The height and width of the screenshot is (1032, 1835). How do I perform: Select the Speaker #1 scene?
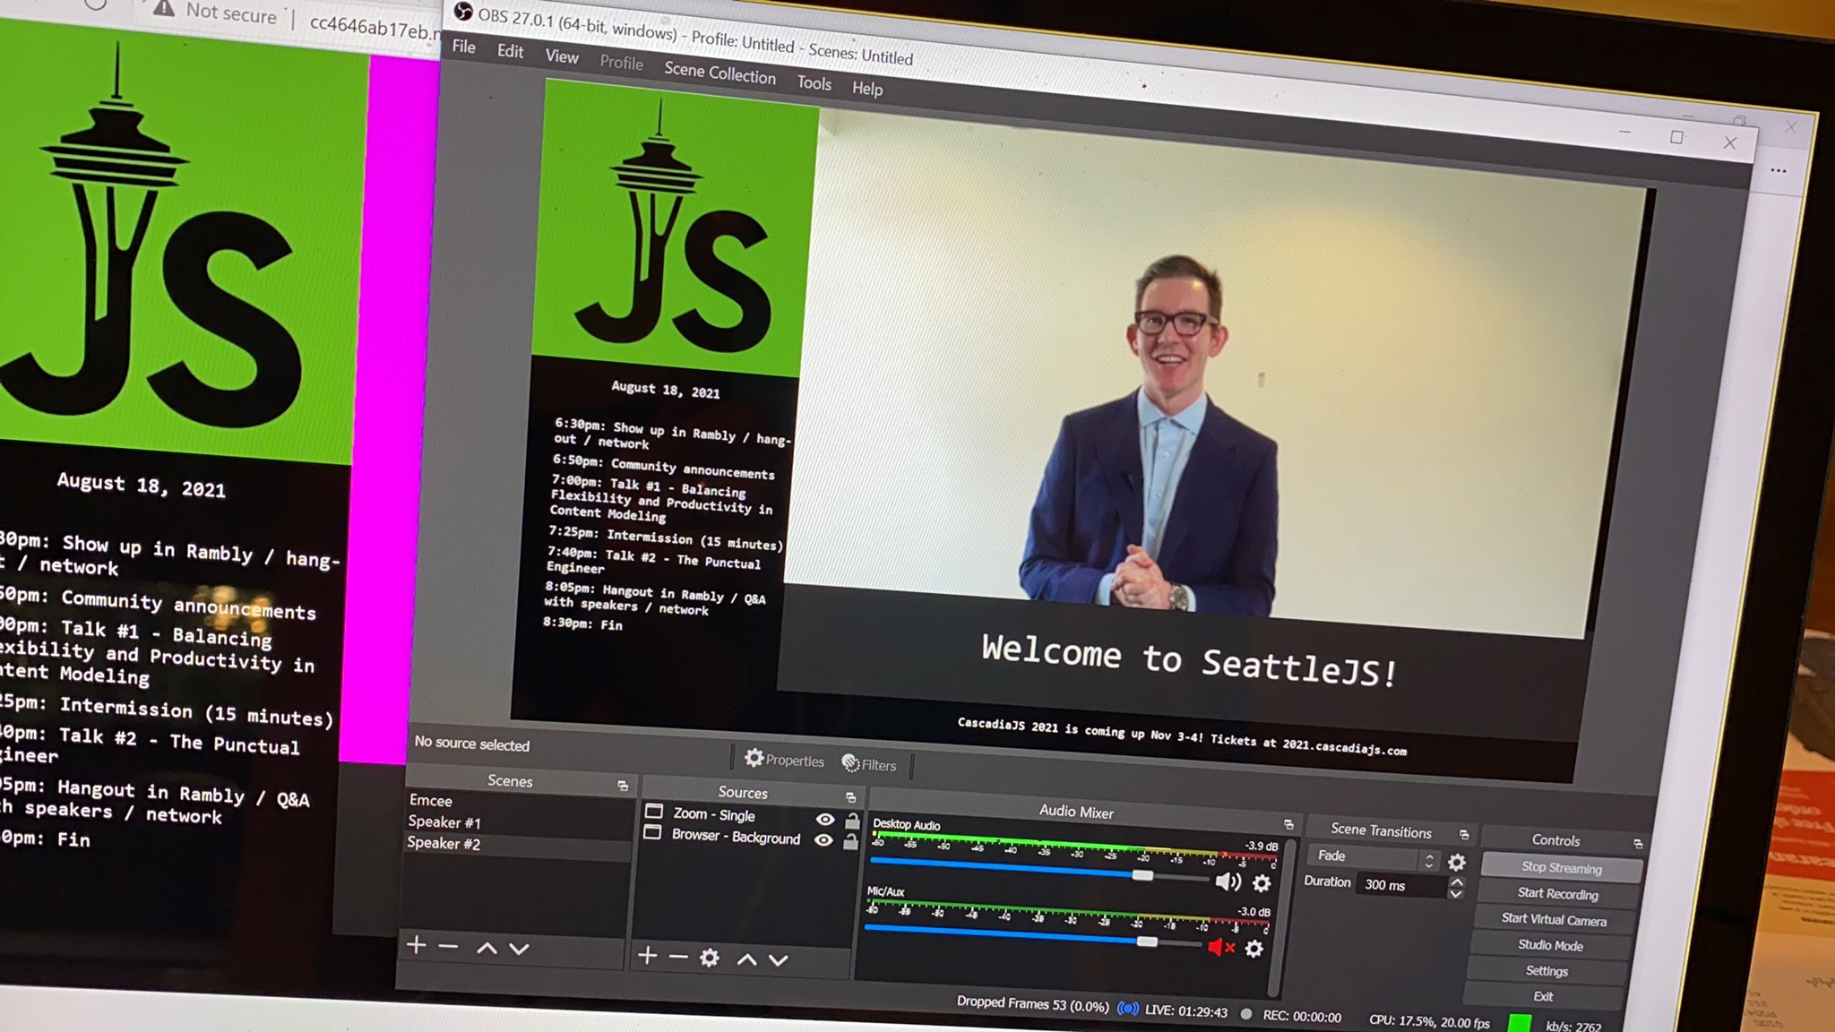(x=444, y=821)
